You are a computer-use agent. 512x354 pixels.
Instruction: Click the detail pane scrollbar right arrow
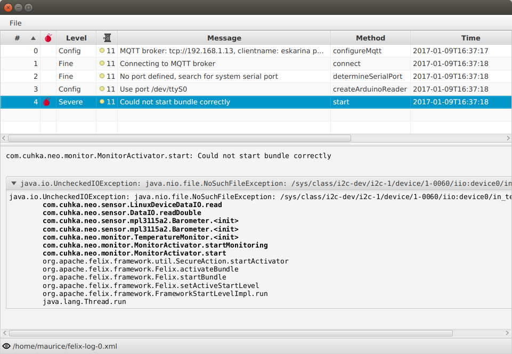[507, 333]
